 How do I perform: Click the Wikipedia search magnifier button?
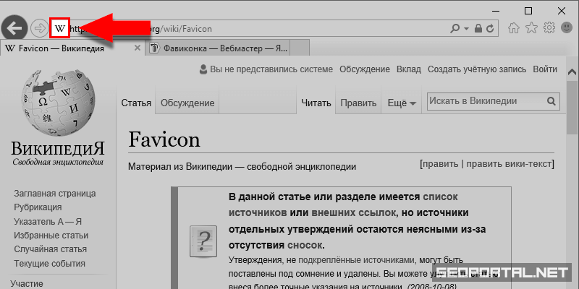pyautogui.click(x=551, y=102)
